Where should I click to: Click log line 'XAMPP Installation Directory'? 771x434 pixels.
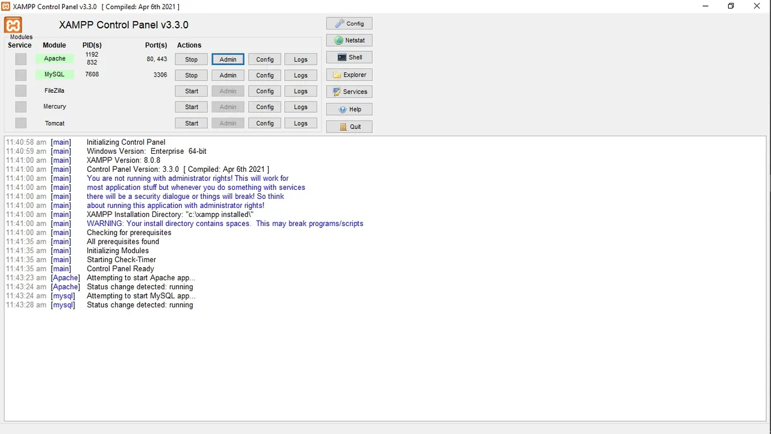tap(170, 215)
